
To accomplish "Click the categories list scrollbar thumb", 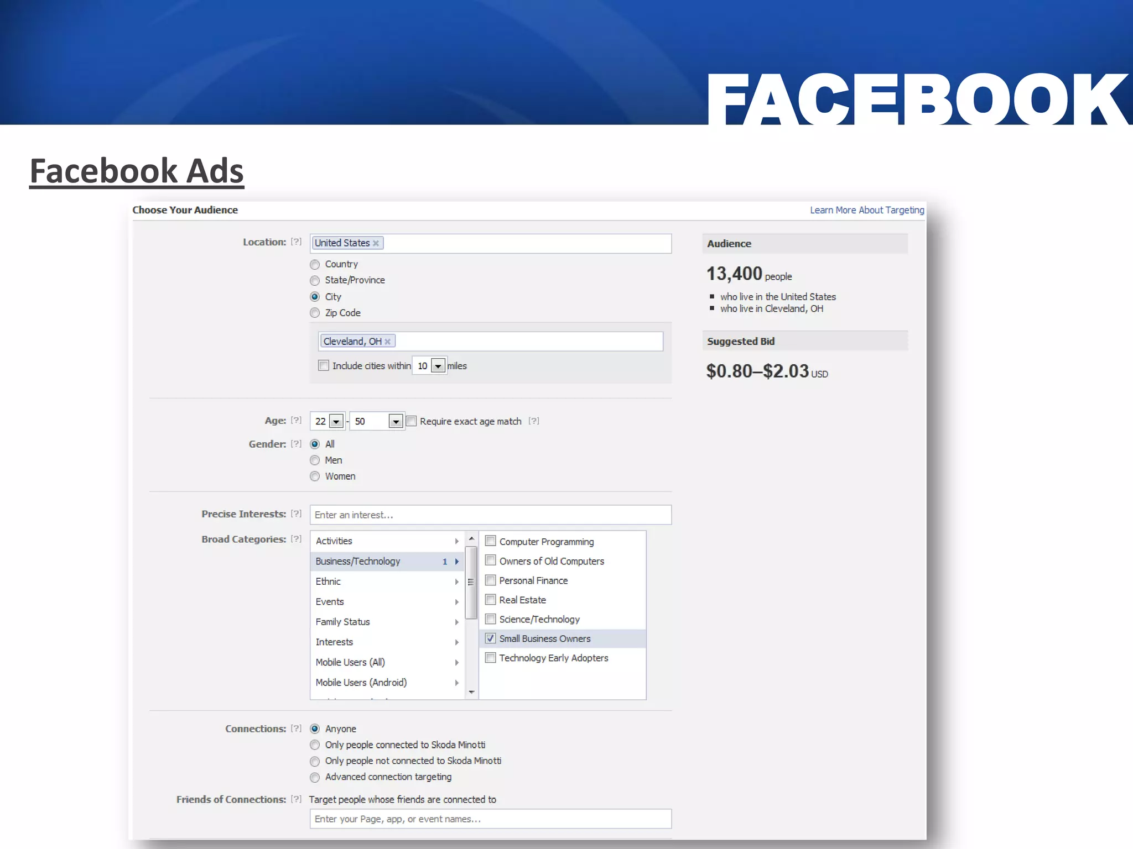I will (x=471, y=583).
